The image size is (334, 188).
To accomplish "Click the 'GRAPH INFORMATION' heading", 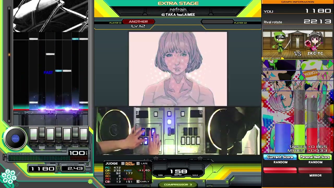I will (x=297, y=2).
